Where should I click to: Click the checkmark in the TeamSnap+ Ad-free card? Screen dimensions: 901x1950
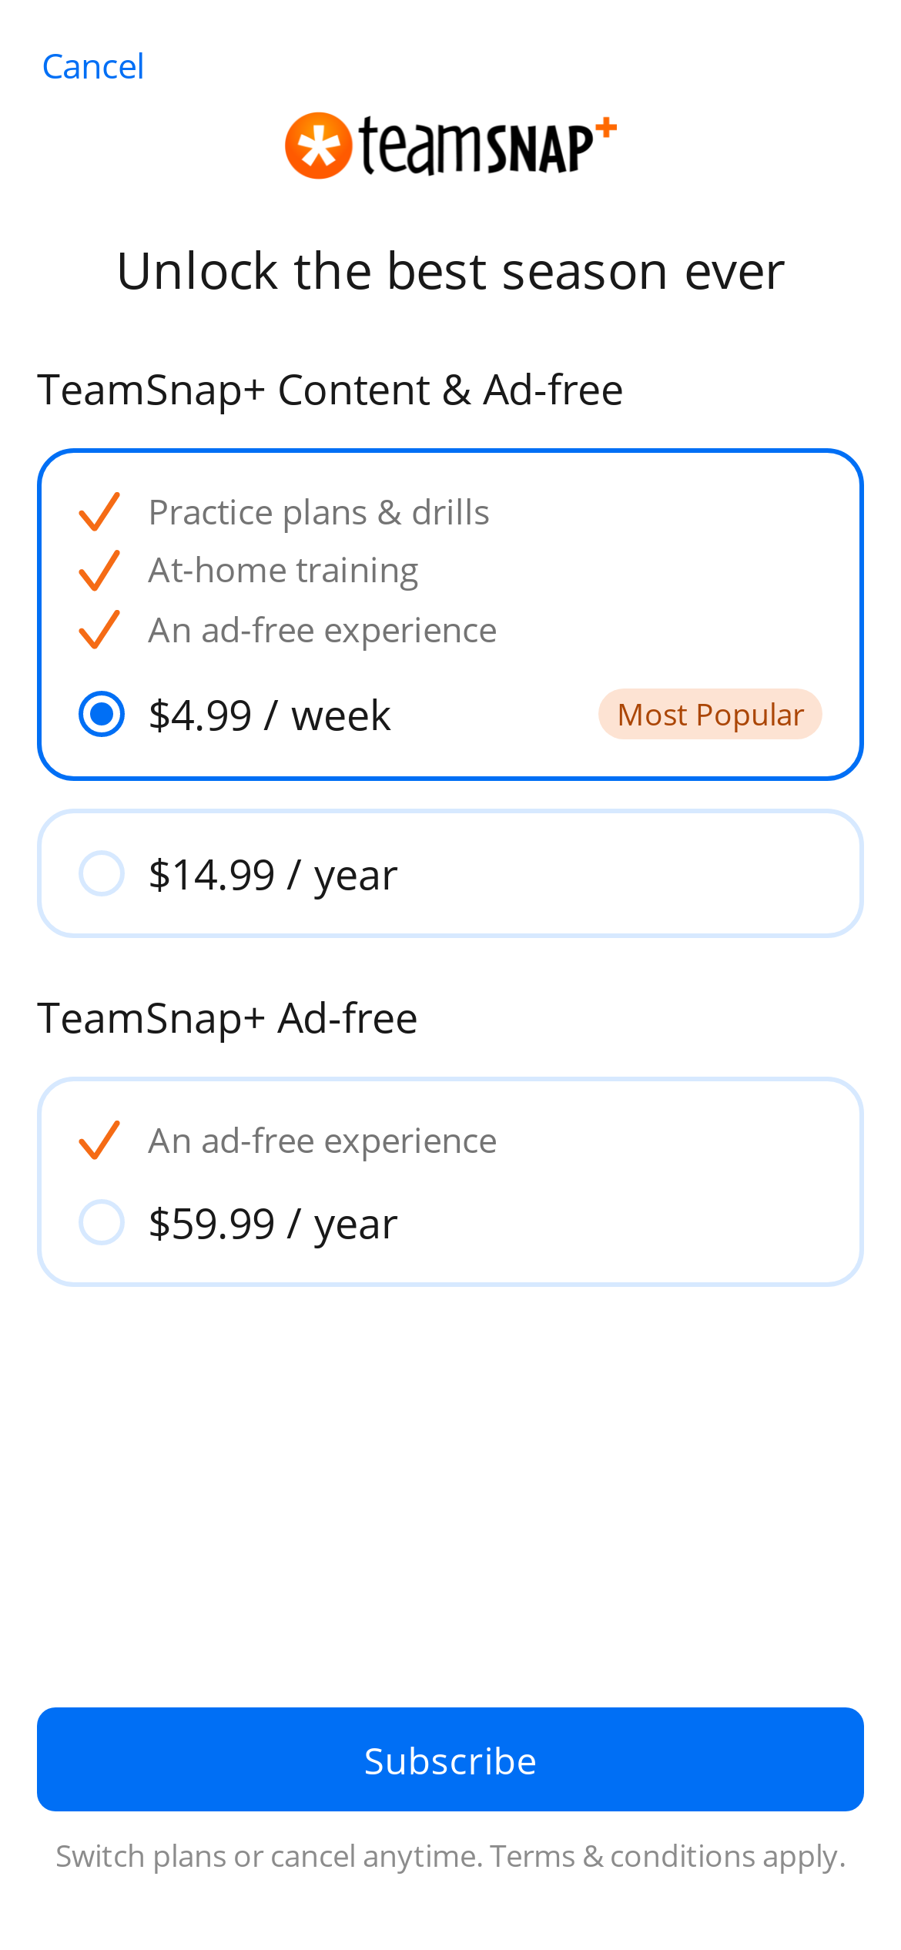pos(99,1140)
